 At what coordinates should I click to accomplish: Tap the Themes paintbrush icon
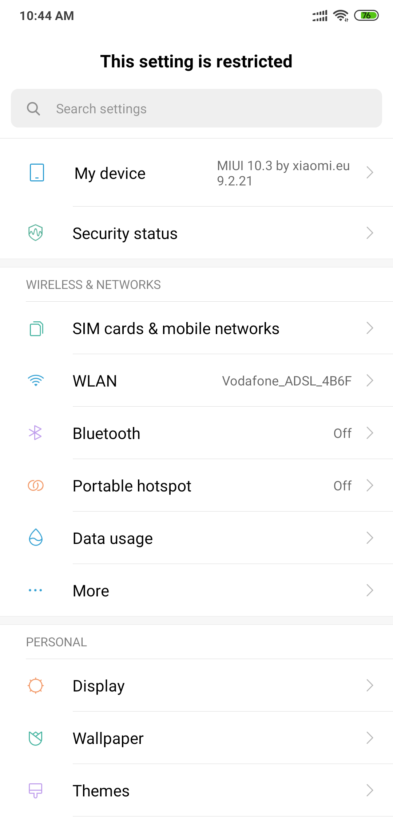coord(36,791)
